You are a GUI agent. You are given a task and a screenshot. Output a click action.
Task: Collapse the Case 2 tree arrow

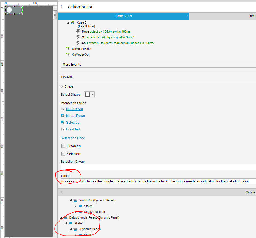[68, 22]
